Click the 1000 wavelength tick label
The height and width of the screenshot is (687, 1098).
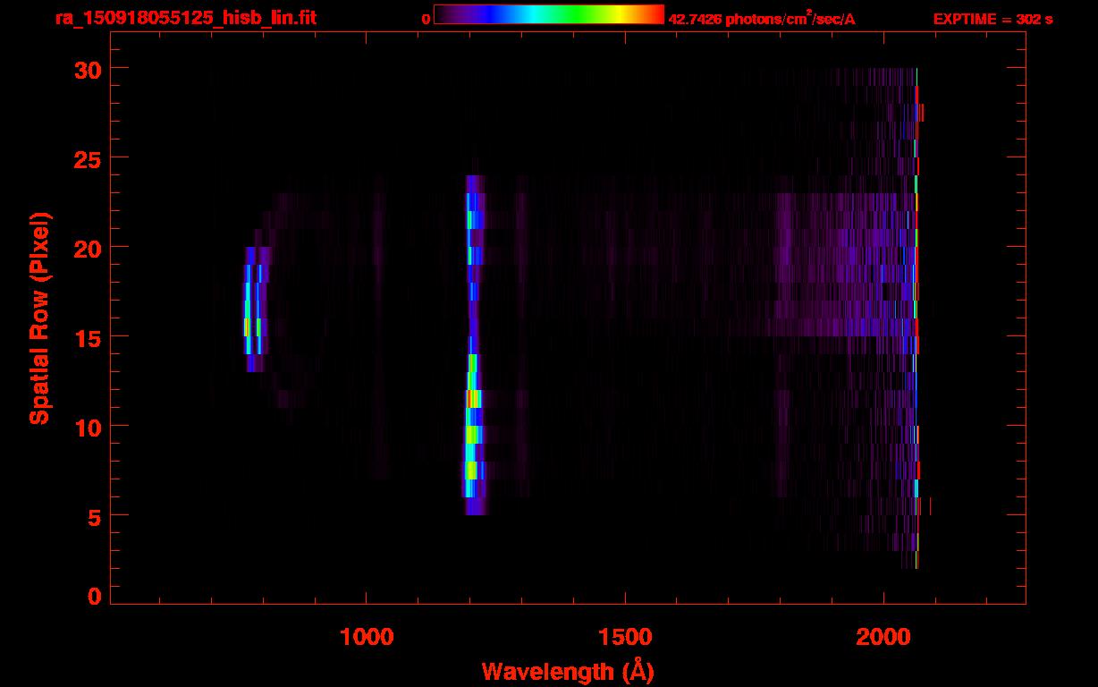pyautogui.click(x=367, y=637)
